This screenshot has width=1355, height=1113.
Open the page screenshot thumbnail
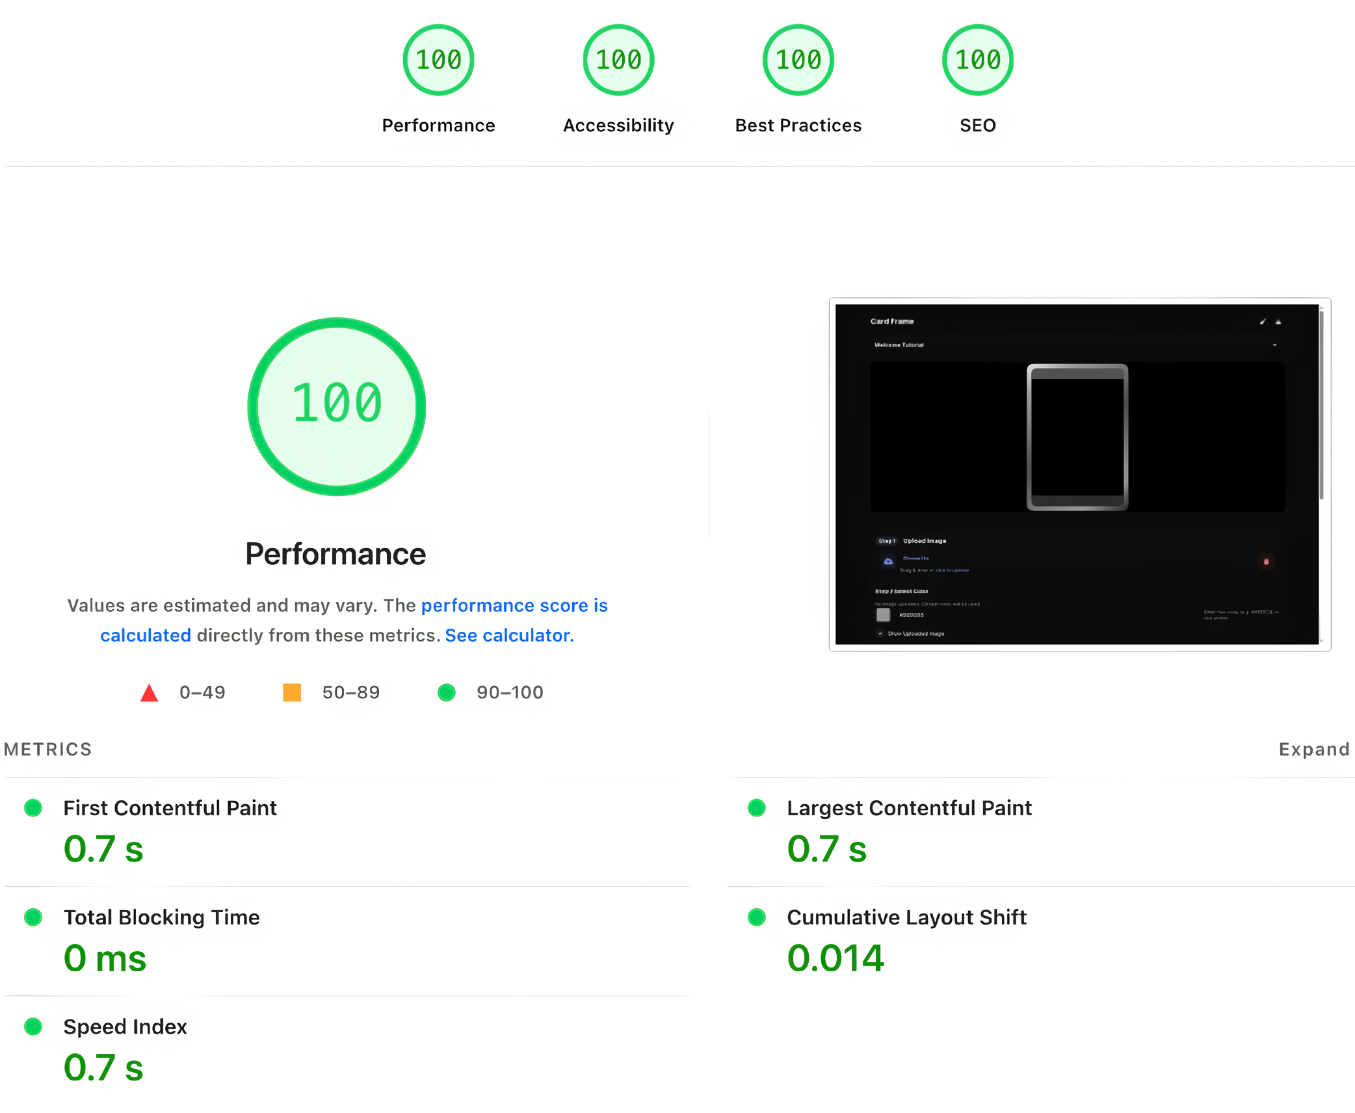pyautogui.click(x=1079, y=474)
